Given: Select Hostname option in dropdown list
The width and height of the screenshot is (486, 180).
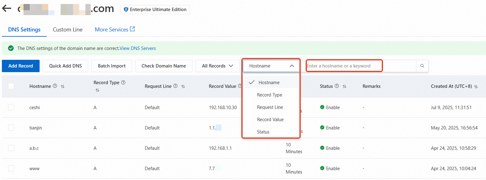Looking at the screenshot, I should [x=271, y=83].
